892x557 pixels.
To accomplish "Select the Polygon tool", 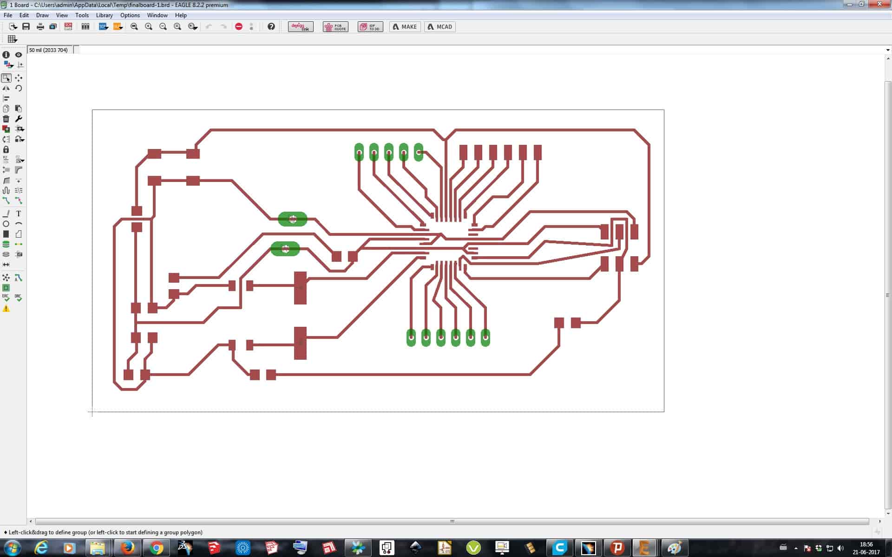I will (x=19, y=234).
